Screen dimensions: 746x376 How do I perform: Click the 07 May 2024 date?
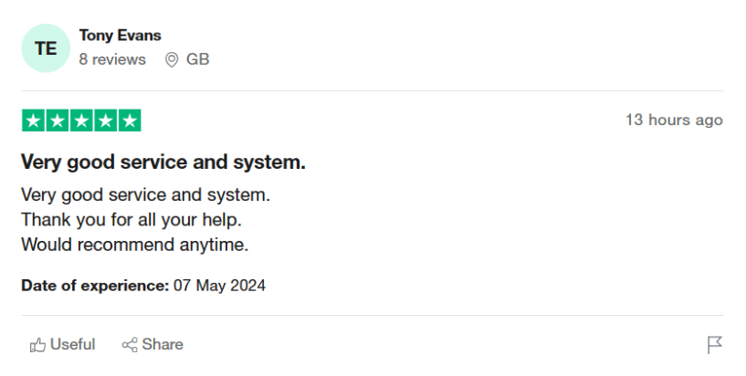click(x=219, y=286)
